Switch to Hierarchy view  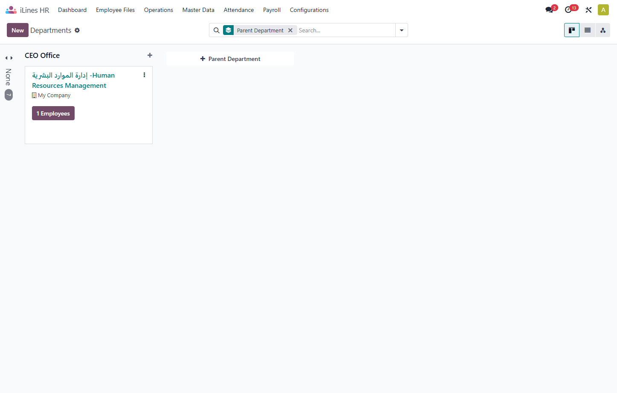pyautogui.click(x=603, y=30)
